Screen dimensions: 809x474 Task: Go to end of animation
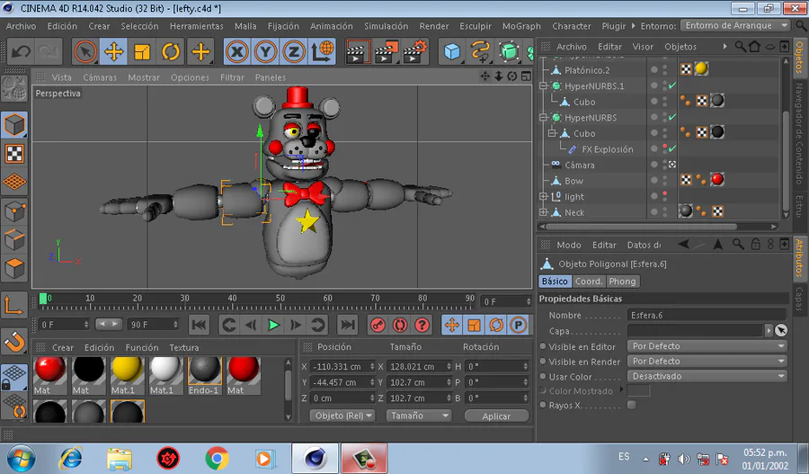(348, 325)
